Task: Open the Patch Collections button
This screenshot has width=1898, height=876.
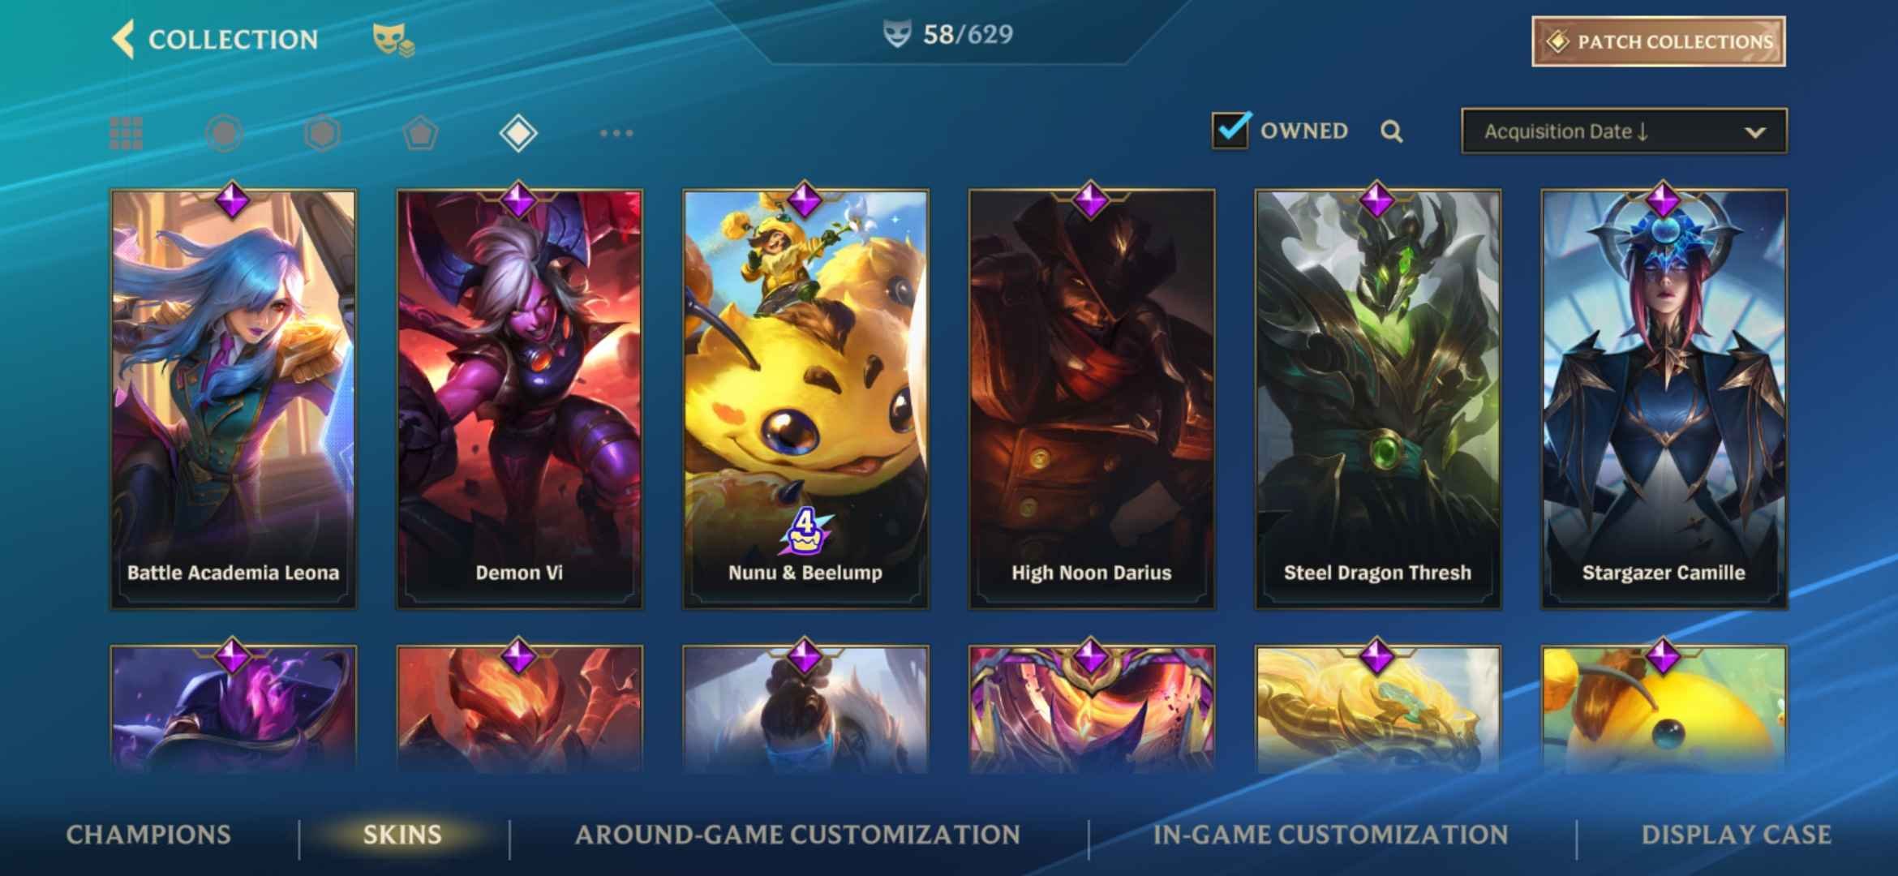Action: pyautogui.click(x=1659, y=41)
